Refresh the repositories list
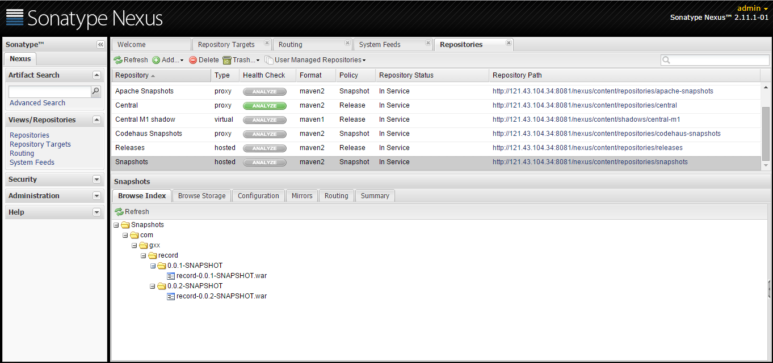This screenshot has width=773, height=363. [x=131, y=60]
